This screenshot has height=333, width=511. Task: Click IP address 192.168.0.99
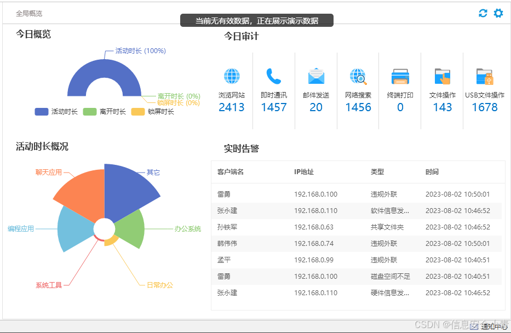[x=313, y=260]
